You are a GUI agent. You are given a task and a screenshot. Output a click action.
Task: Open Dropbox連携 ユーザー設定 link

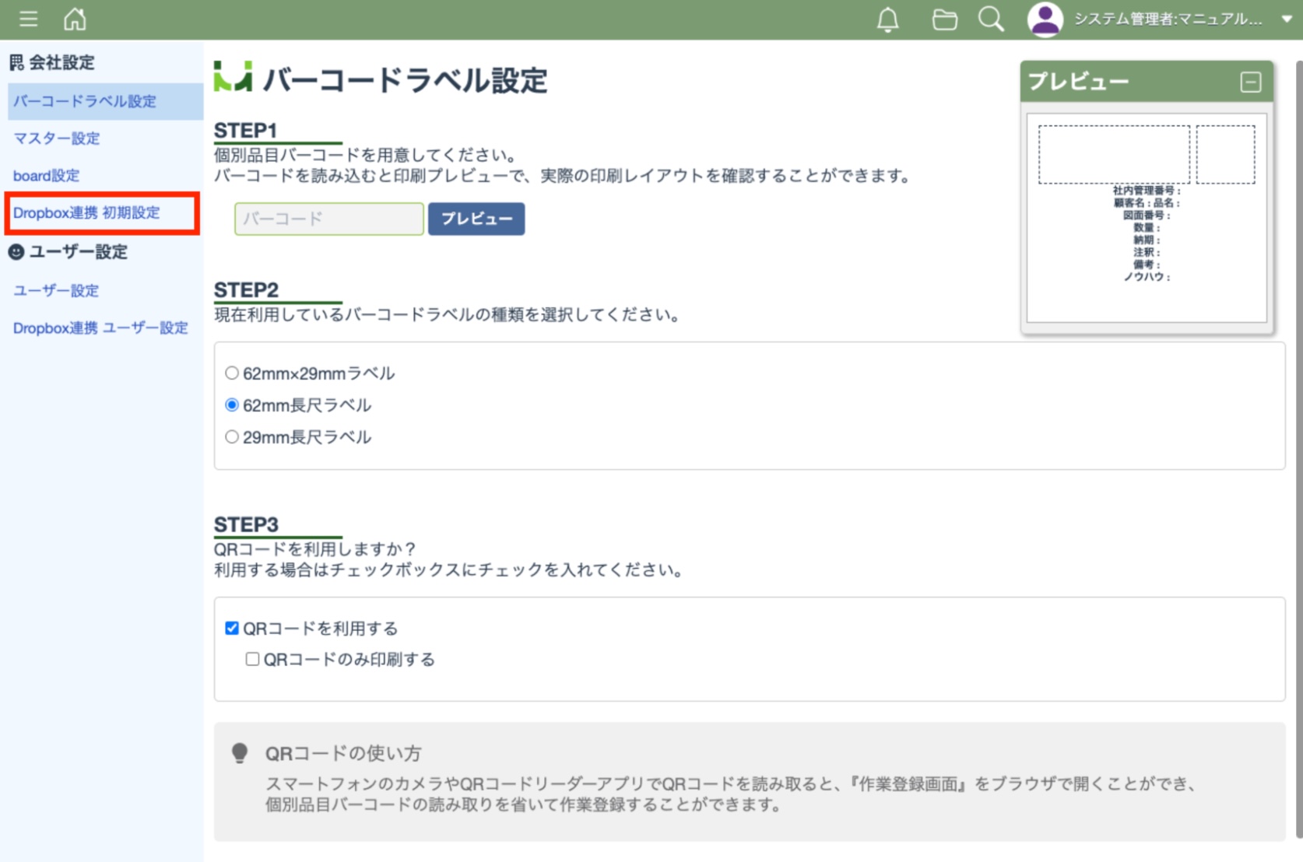tap(100, 328)
